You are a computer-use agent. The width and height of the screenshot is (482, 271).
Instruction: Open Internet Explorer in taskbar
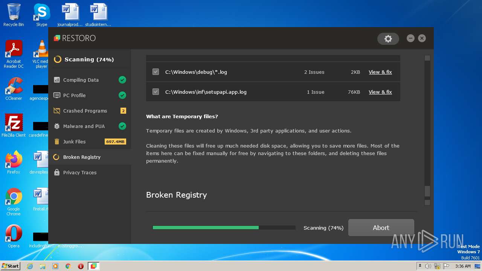[30, 266]
